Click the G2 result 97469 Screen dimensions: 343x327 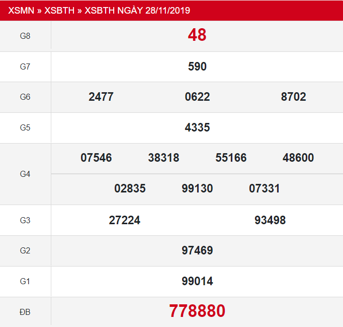pyautogui.click(x=197, y=250)
